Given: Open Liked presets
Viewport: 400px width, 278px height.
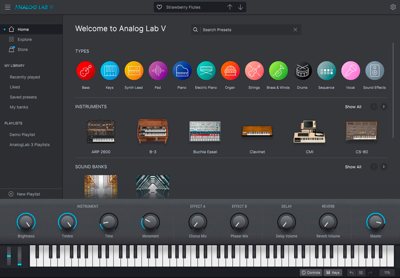Looking at the screenshot, I should click(x=15, y=87).
